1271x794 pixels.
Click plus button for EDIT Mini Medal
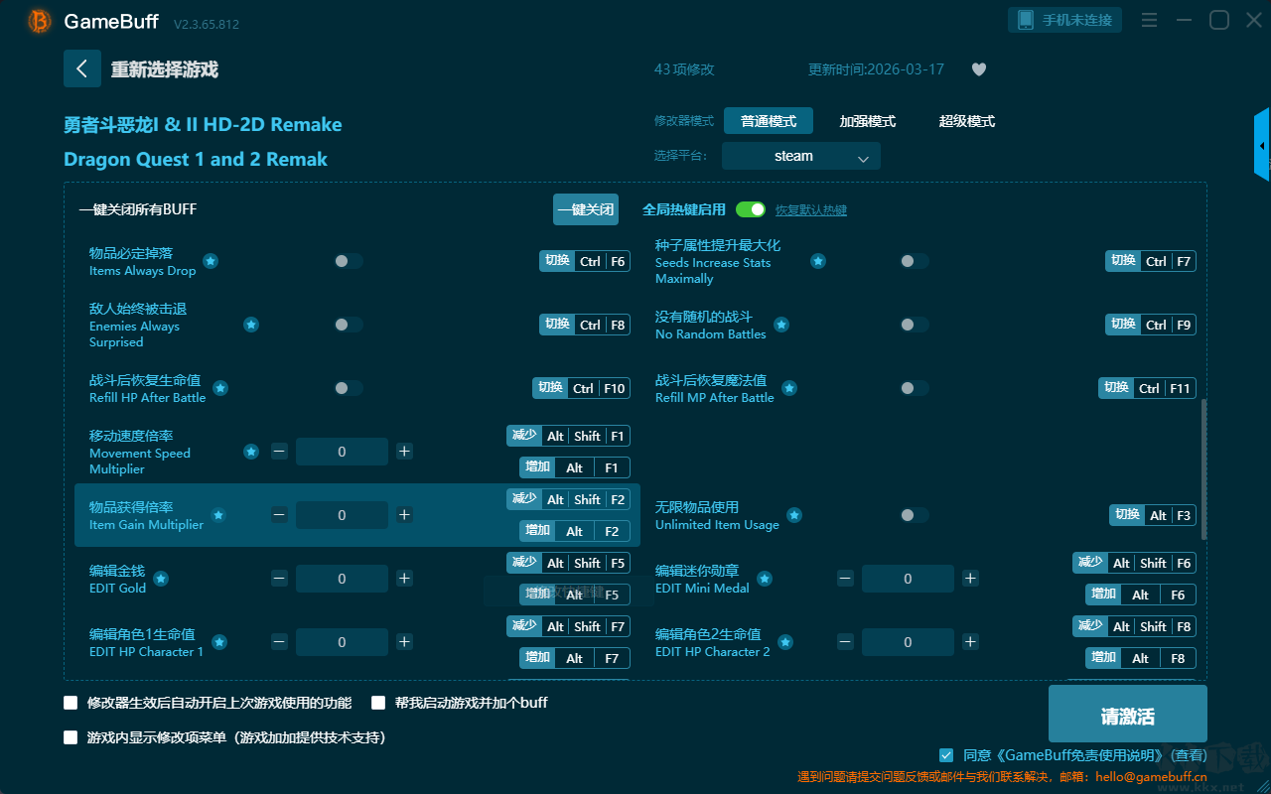970,579
